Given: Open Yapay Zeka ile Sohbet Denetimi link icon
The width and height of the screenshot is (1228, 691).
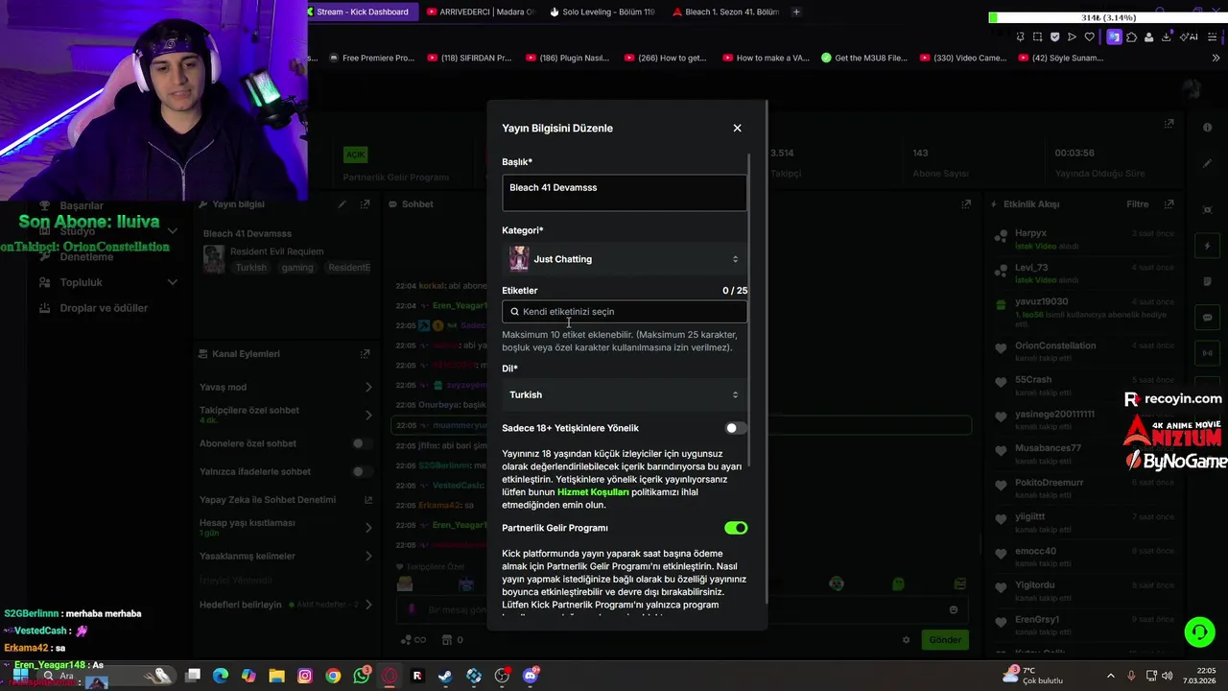Looking at the screenshot, I should (368, 500).
